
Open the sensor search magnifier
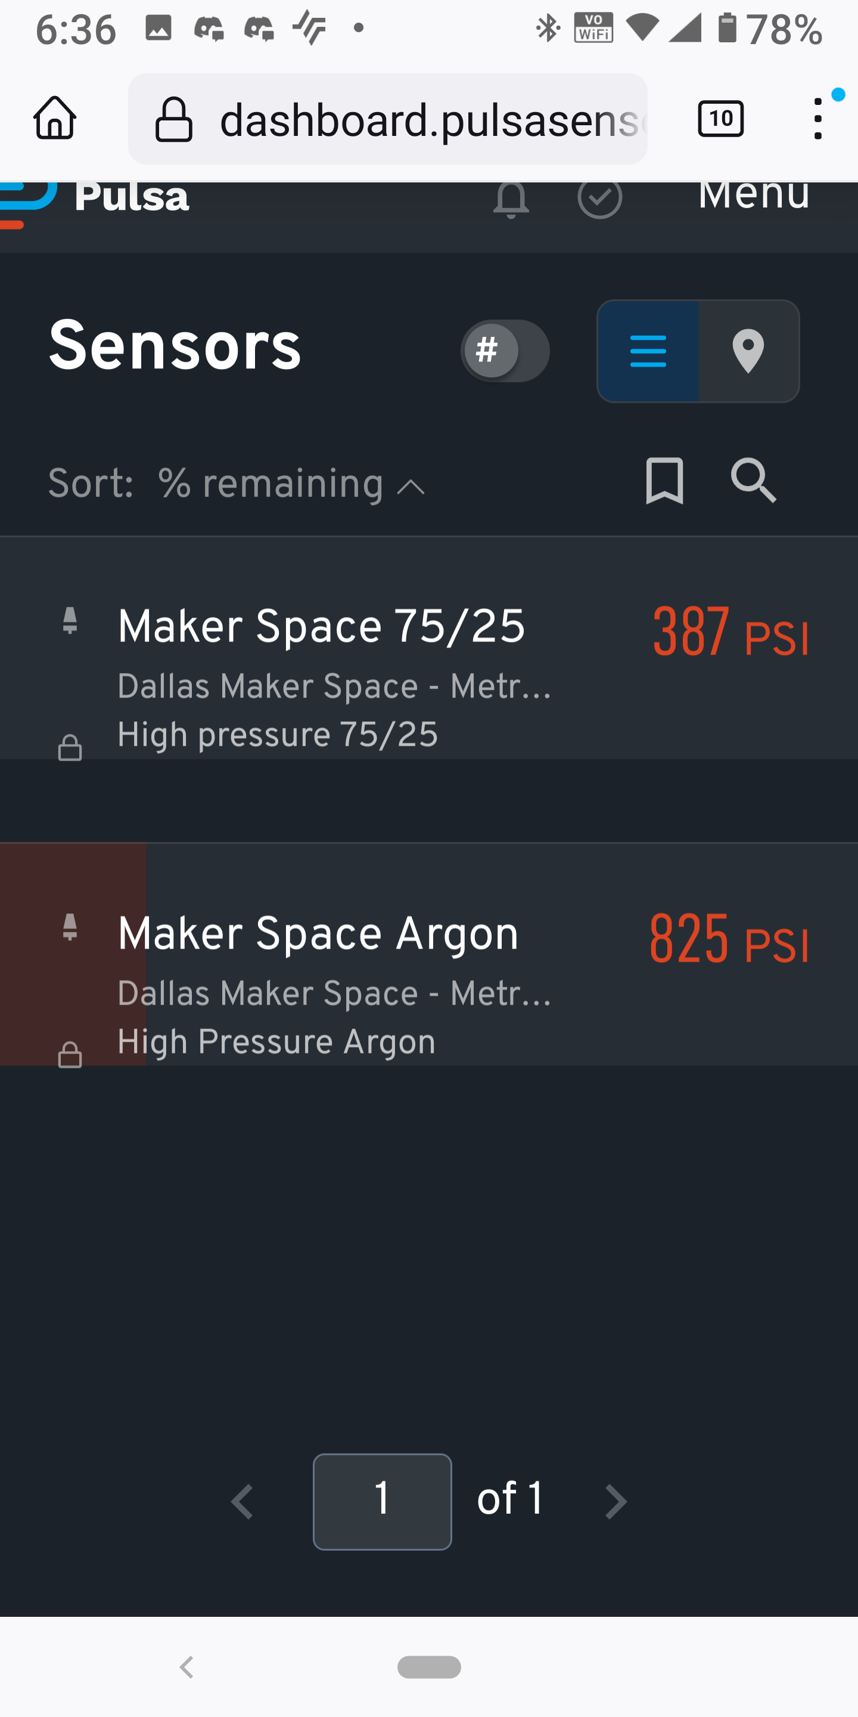click(x=753, y=481)
